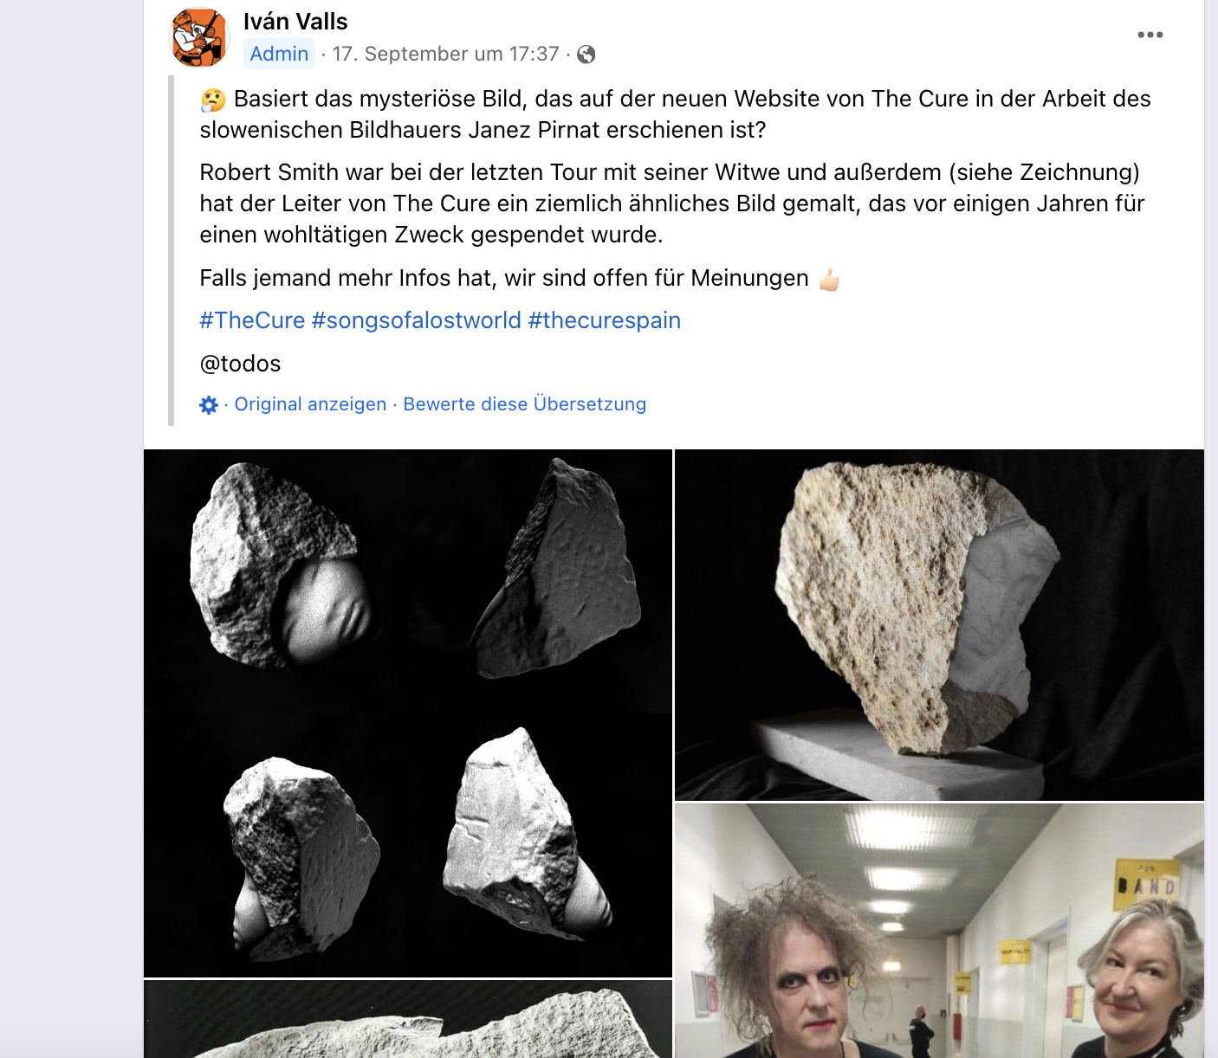Click the public globe visibility icon
1218x1058 pixels.
[x=586, y=55]
